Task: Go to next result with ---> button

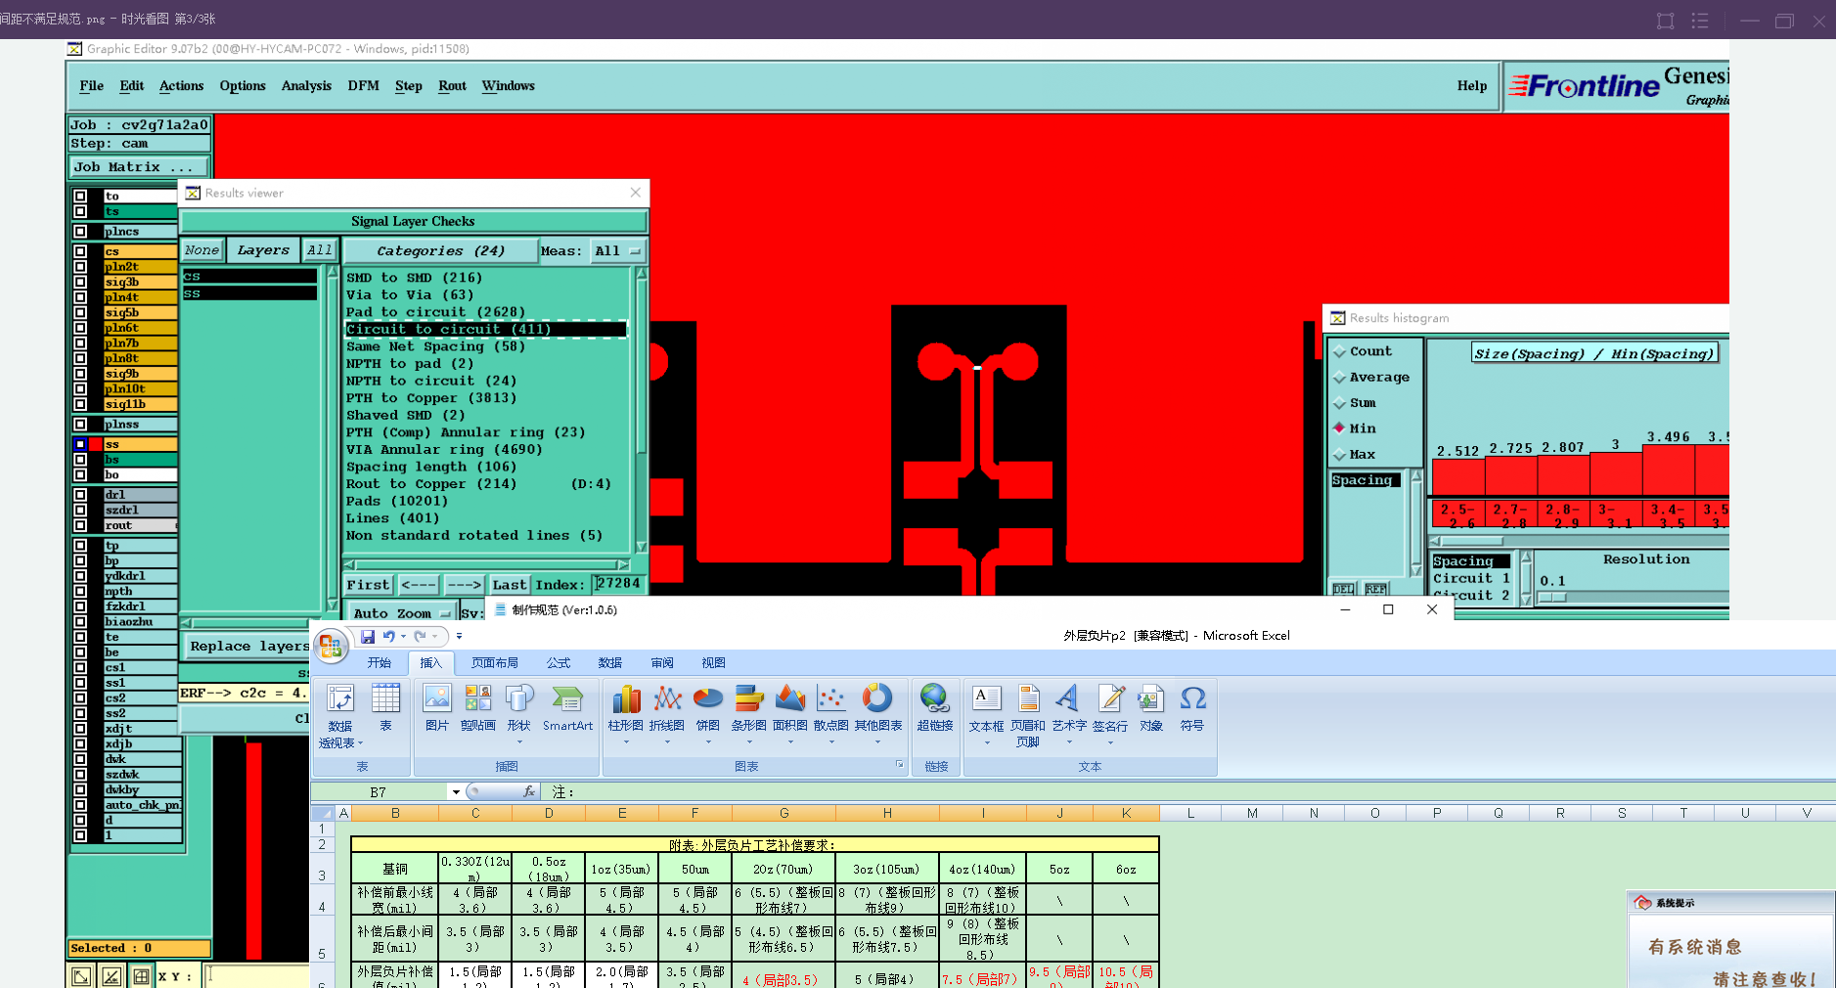Action: pos(464,585)
